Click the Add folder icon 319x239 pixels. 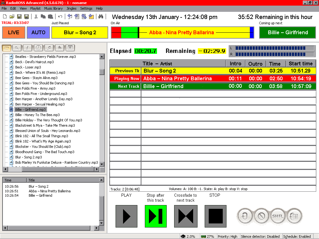(x=91, y=16)
